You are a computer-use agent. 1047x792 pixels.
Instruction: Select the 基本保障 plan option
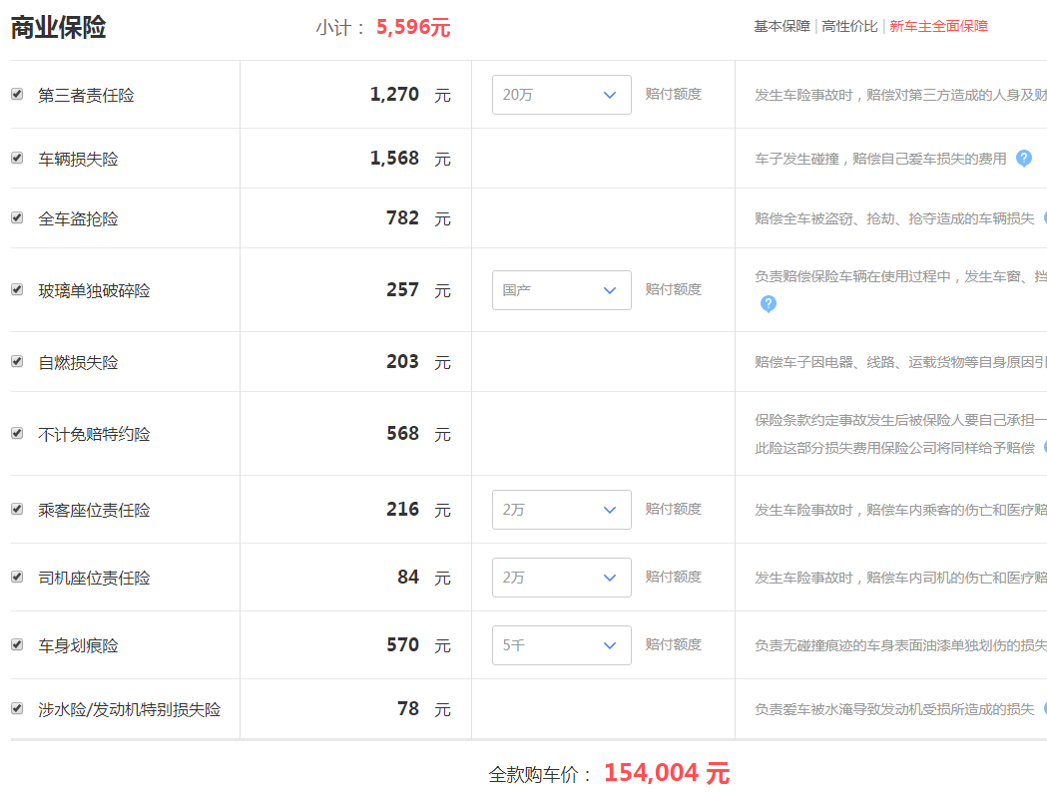[782, 26]
